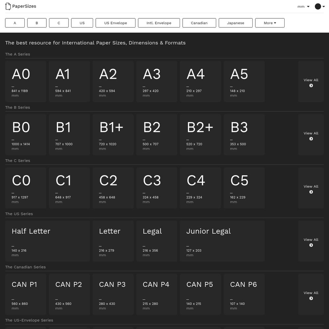Click the C Series View All arrow icon
Viewport: 329px width, 329px height.
click(x=311, y=192)
